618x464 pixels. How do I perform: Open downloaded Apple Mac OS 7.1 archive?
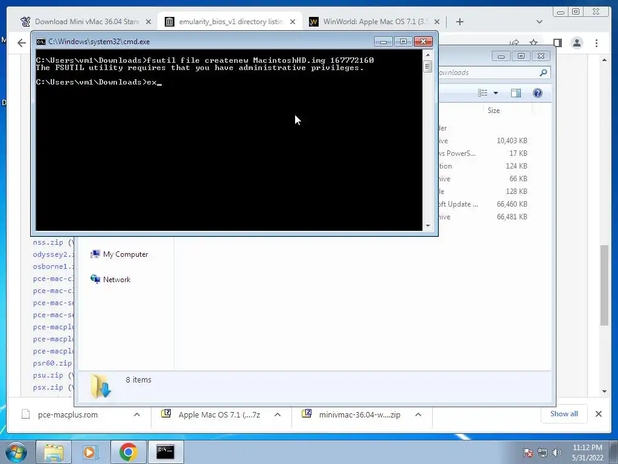pos(211,414)
